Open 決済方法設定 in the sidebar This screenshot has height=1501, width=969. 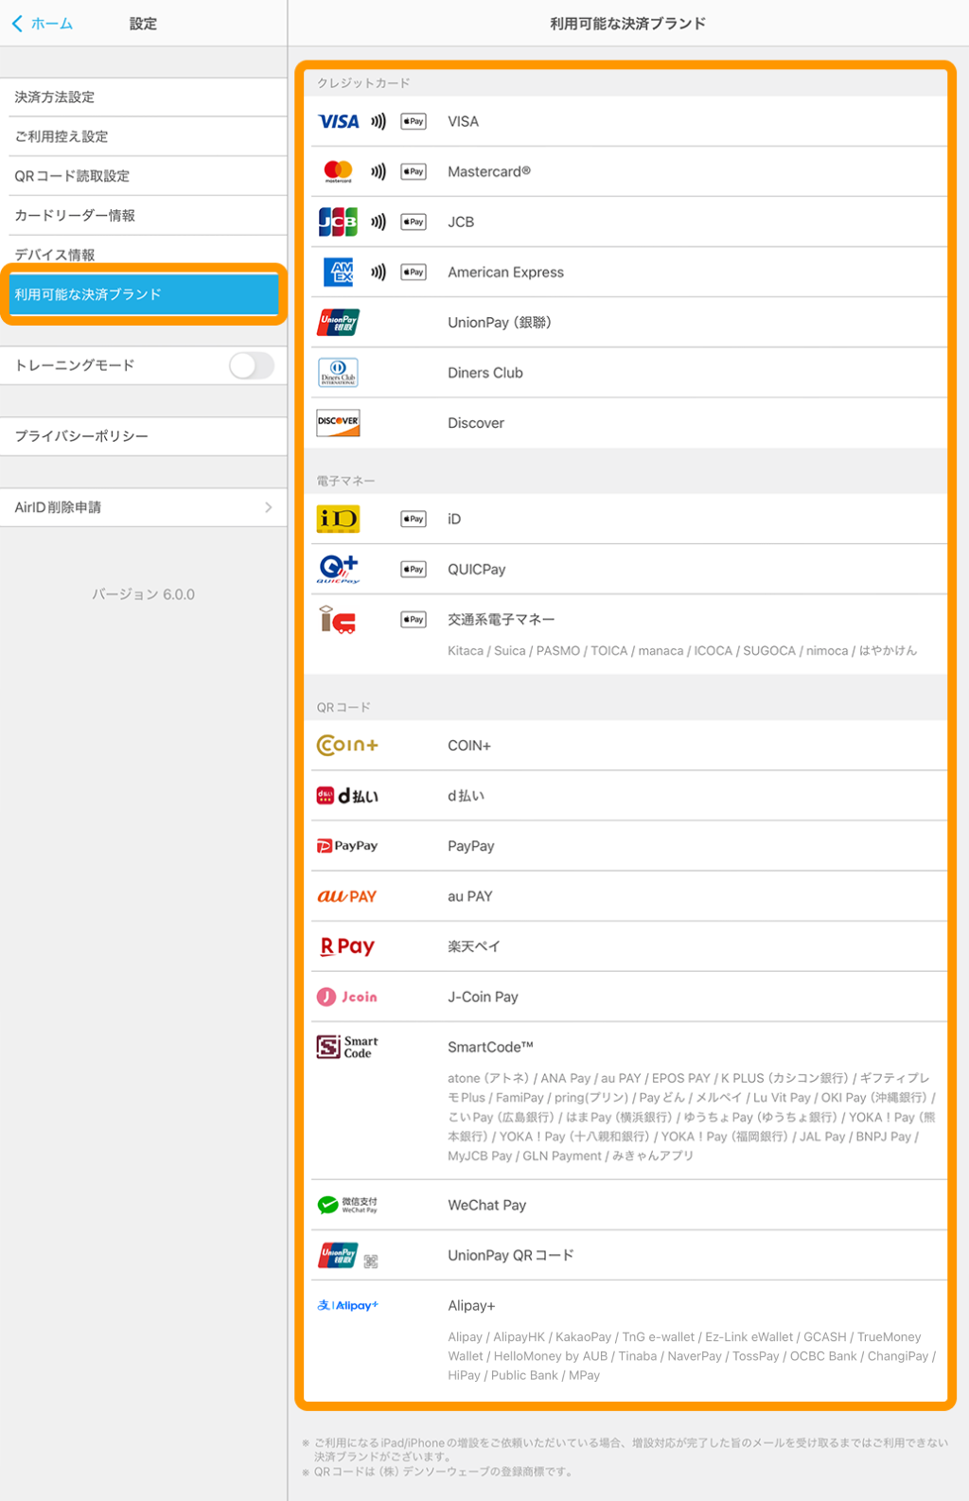click(55, 97)
